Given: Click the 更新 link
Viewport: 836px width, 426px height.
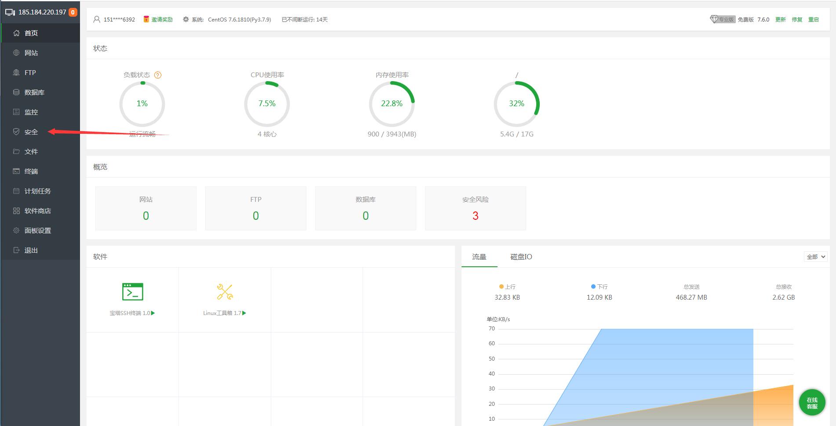Looking at the screenshot, I should 780,19.
